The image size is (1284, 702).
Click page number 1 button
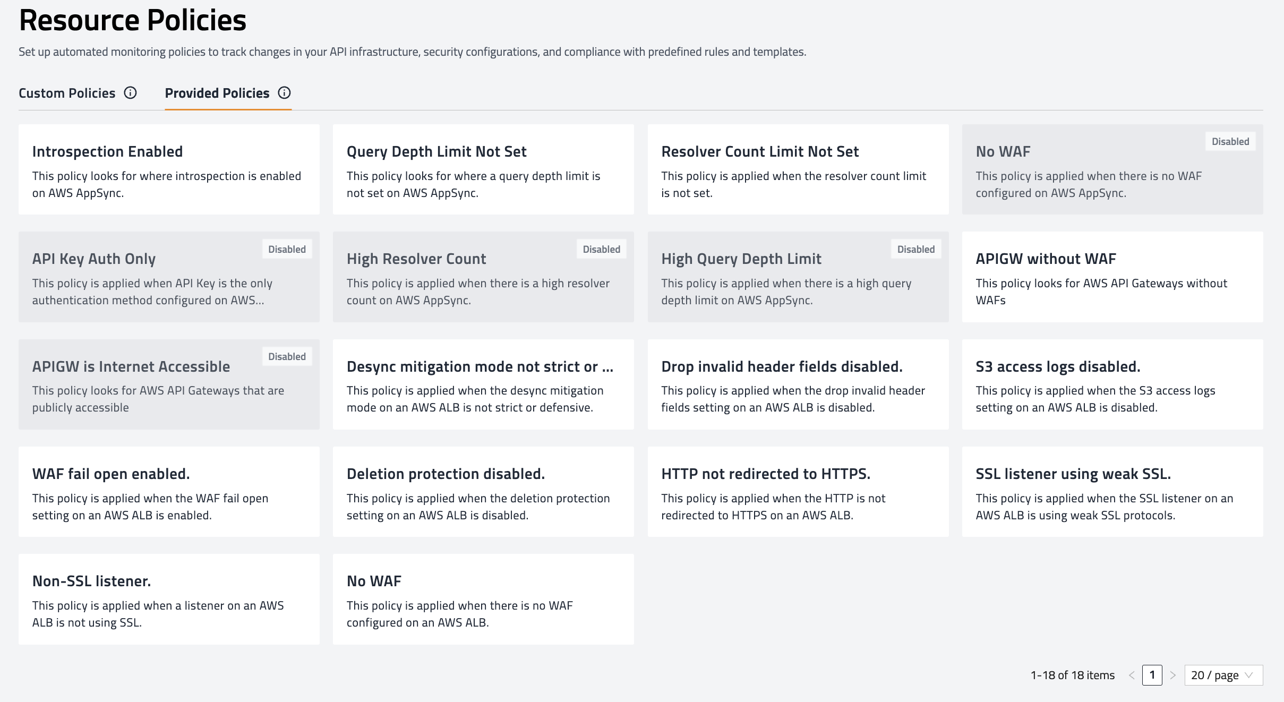[1152, 675]
